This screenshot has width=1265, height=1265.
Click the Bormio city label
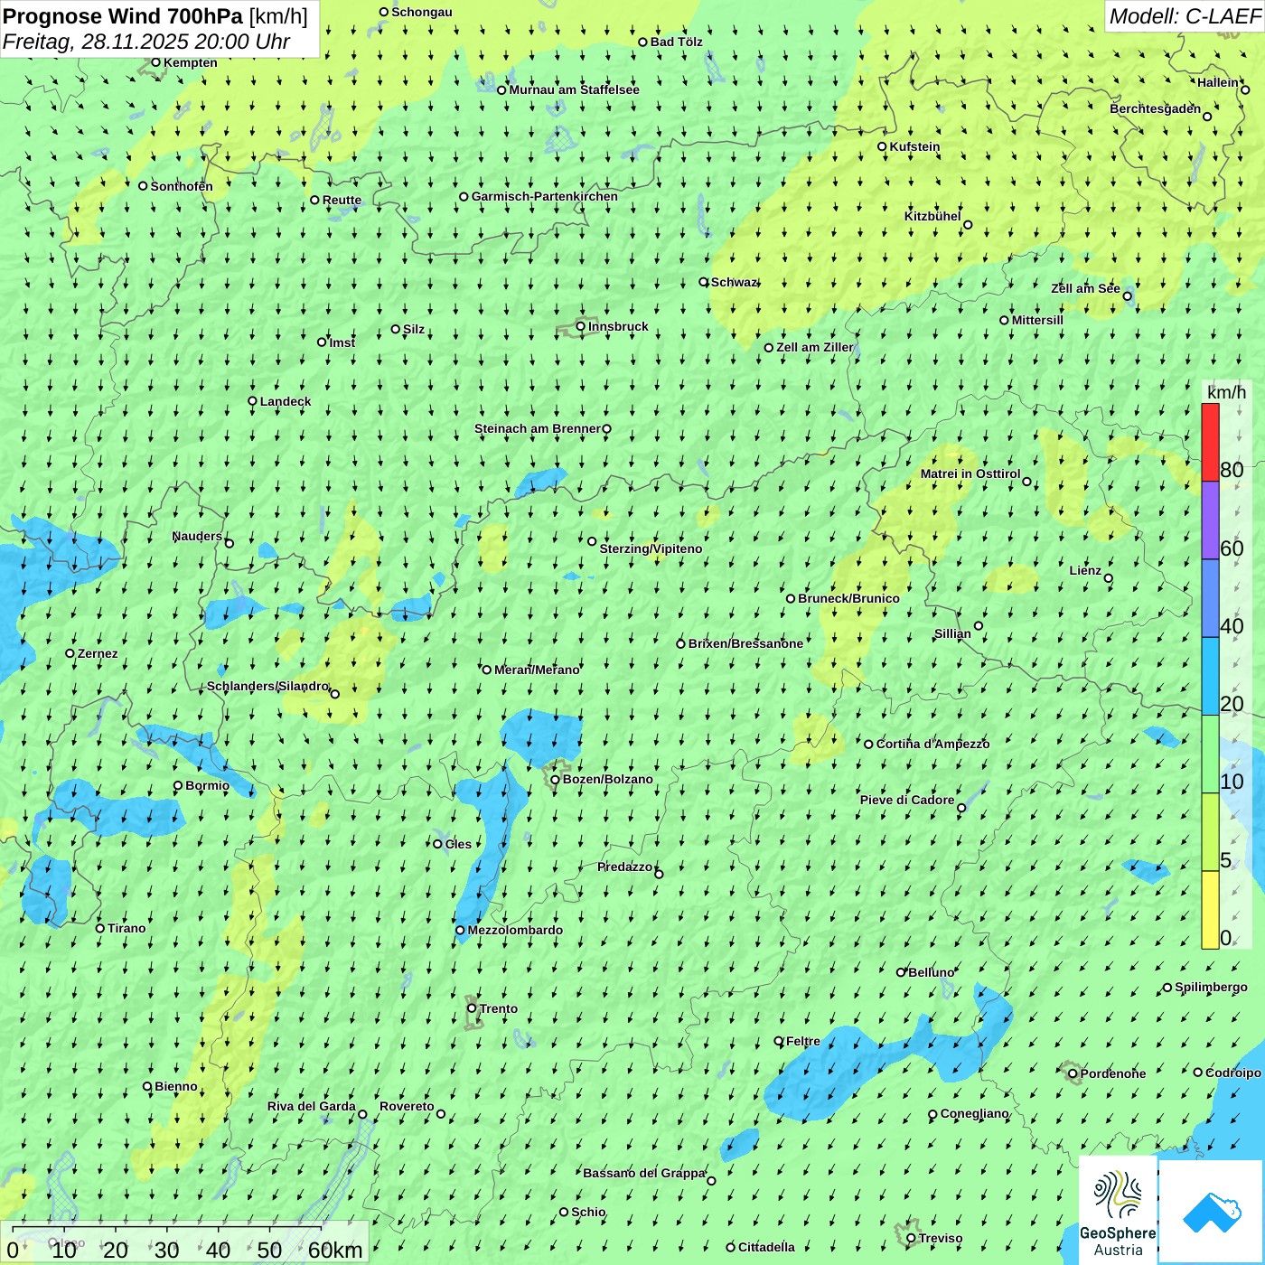[x=207, y=785]
